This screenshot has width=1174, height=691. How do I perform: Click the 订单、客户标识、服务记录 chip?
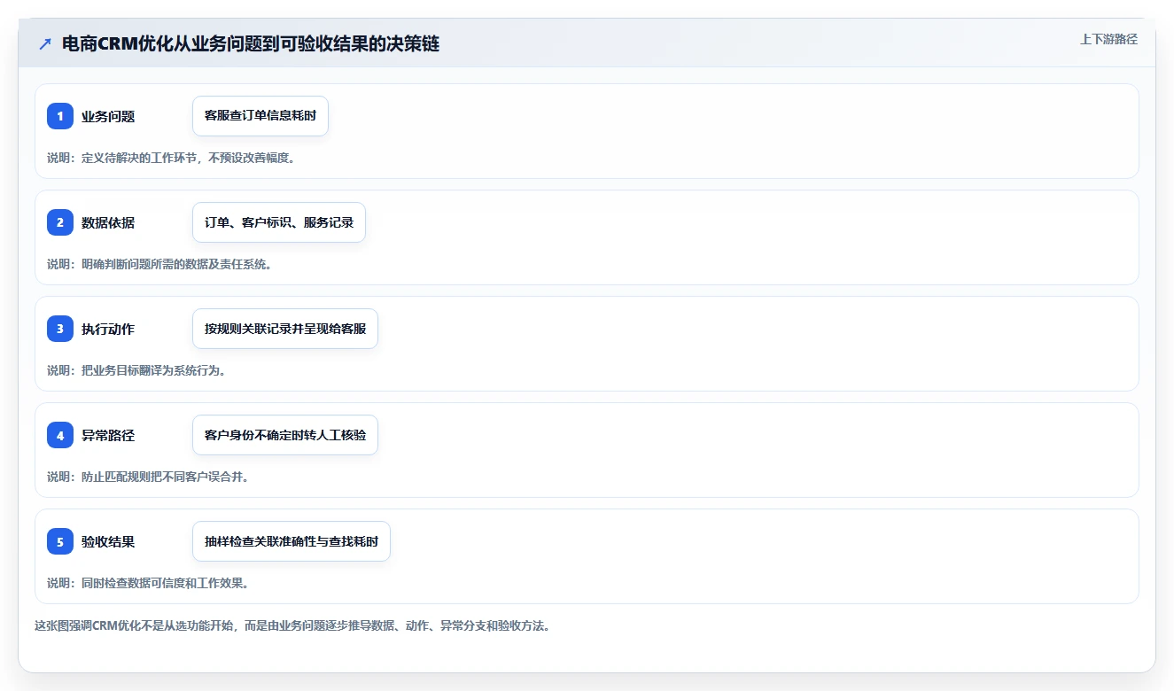point(279,222)
